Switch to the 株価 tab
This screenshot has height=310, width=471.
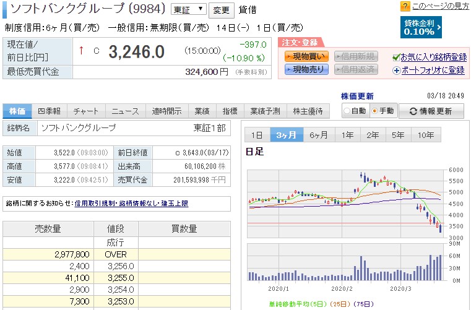click(17, 111)
